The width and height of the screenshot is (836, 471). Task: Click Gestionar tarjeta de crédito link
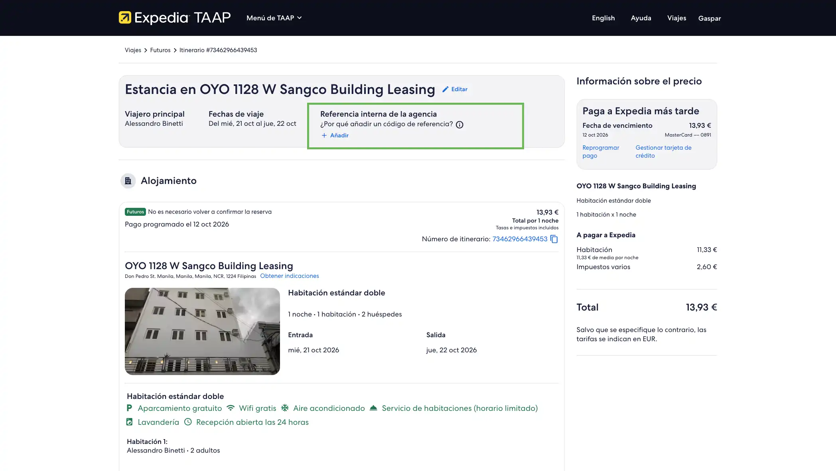664,152
